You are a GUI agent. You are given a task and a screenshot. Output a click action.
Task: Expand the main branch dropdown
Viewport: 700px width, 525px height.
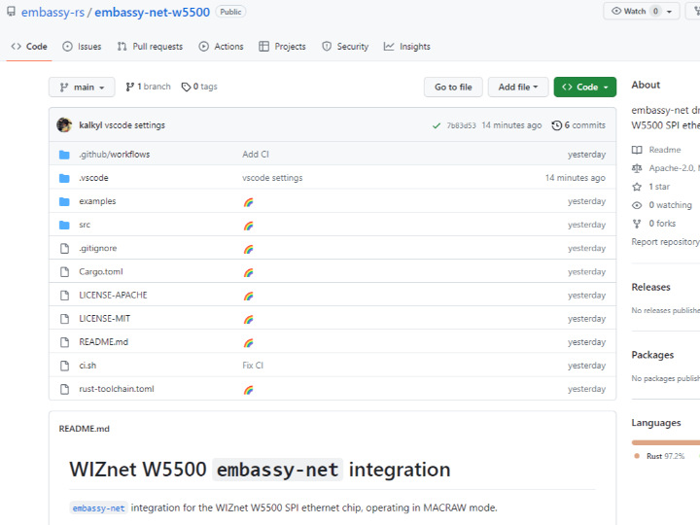82,87
